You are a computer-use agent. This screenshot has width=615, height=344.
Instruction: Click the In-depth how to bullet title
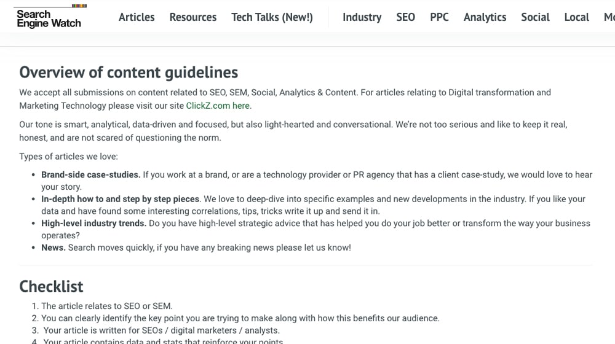coord(121,199)
